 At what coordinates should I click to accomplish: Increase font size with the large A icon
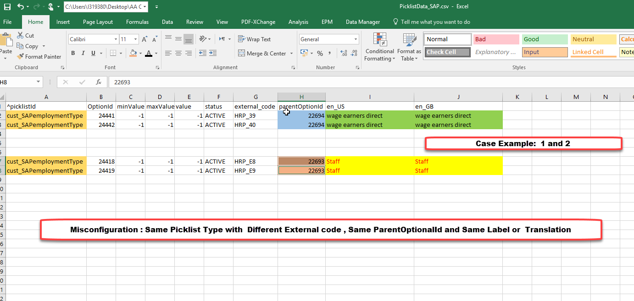point(145,39)
